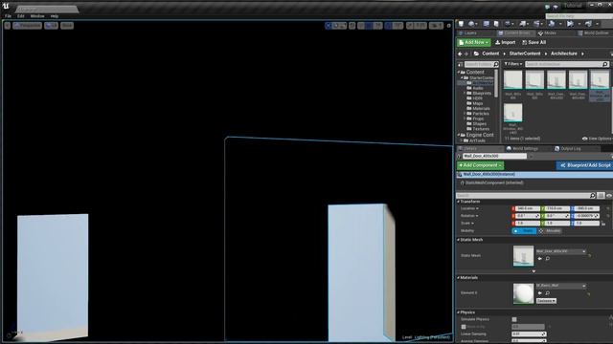Open the Help menu
The image size is (613, 344).
(x=55, y=16)
